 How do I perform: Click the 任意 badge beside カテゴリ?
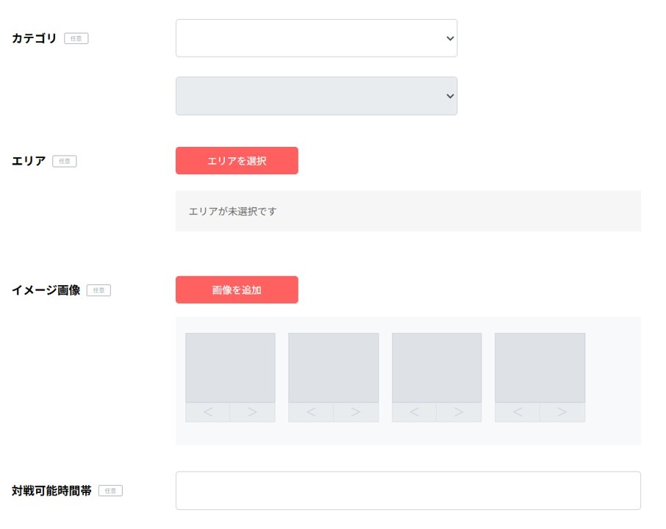click(x=76, y=38)
